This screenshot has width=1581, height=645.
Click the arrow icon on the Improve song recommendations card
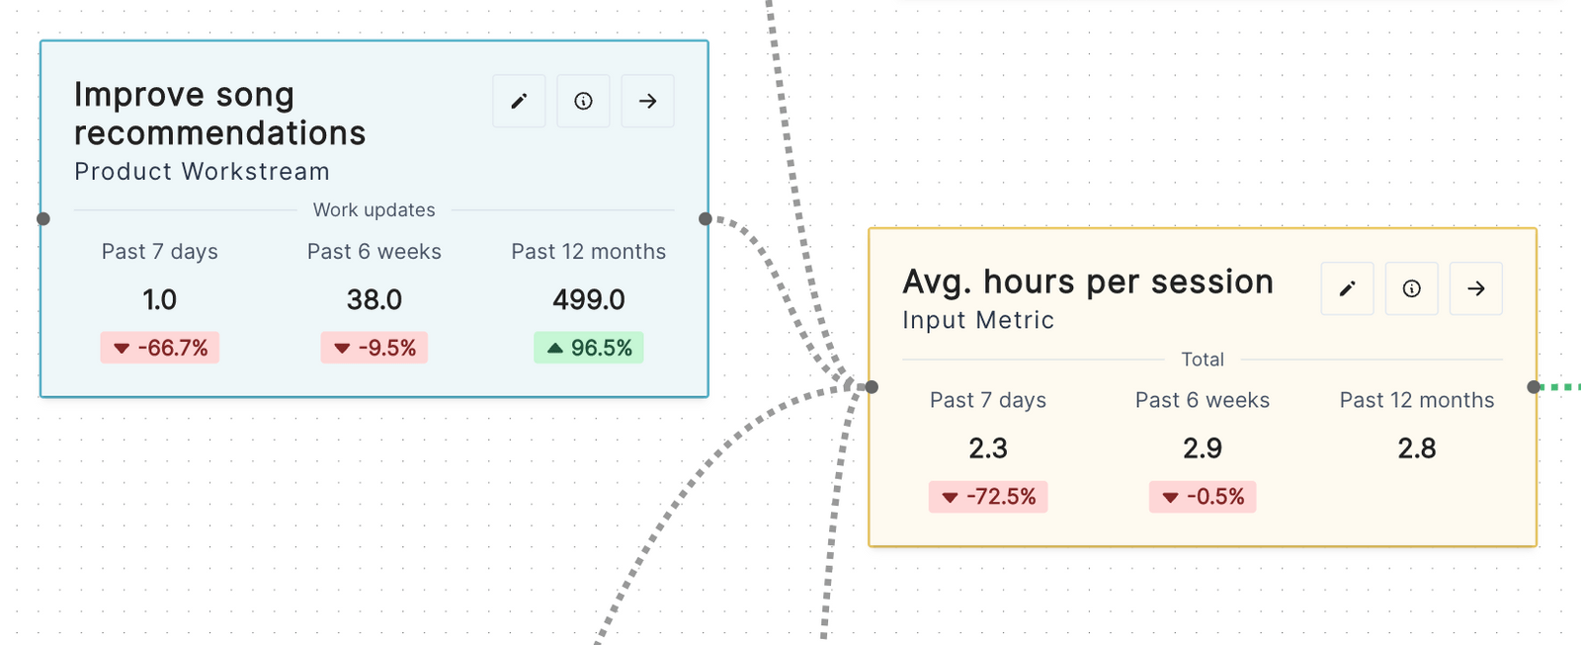coord(647,101)
